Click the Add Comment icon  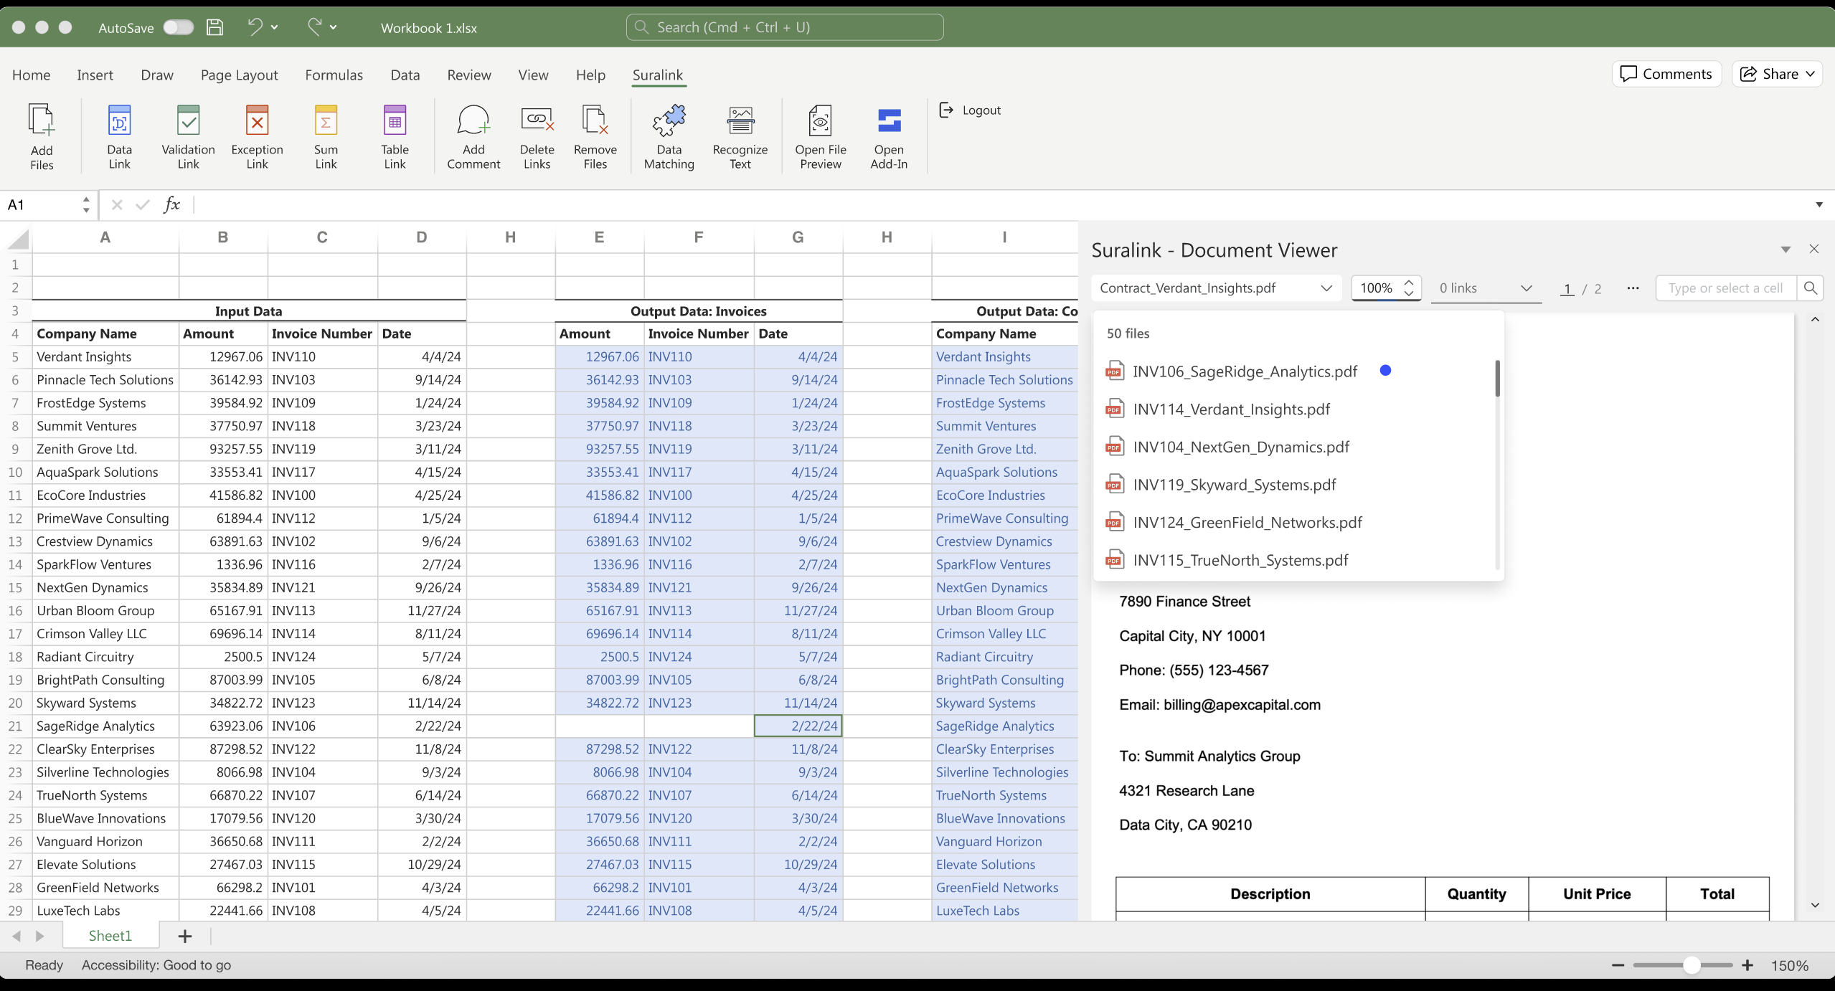(x=473, y=121)
